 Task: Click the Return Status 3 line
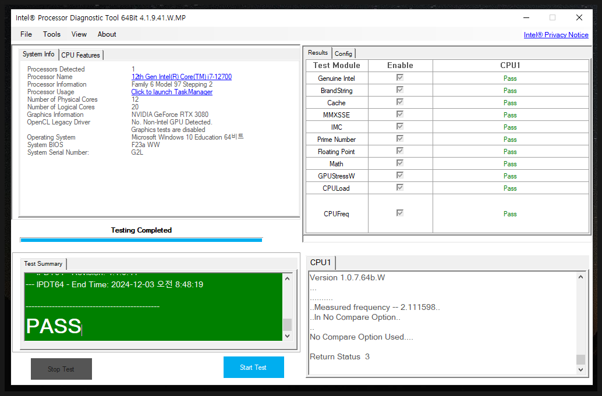tap(339, 357)
